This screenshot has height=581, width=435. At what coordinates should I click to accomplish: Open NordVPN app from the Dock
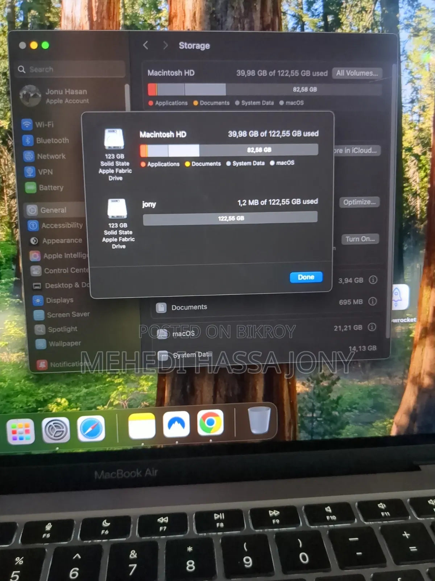point(176,424)
